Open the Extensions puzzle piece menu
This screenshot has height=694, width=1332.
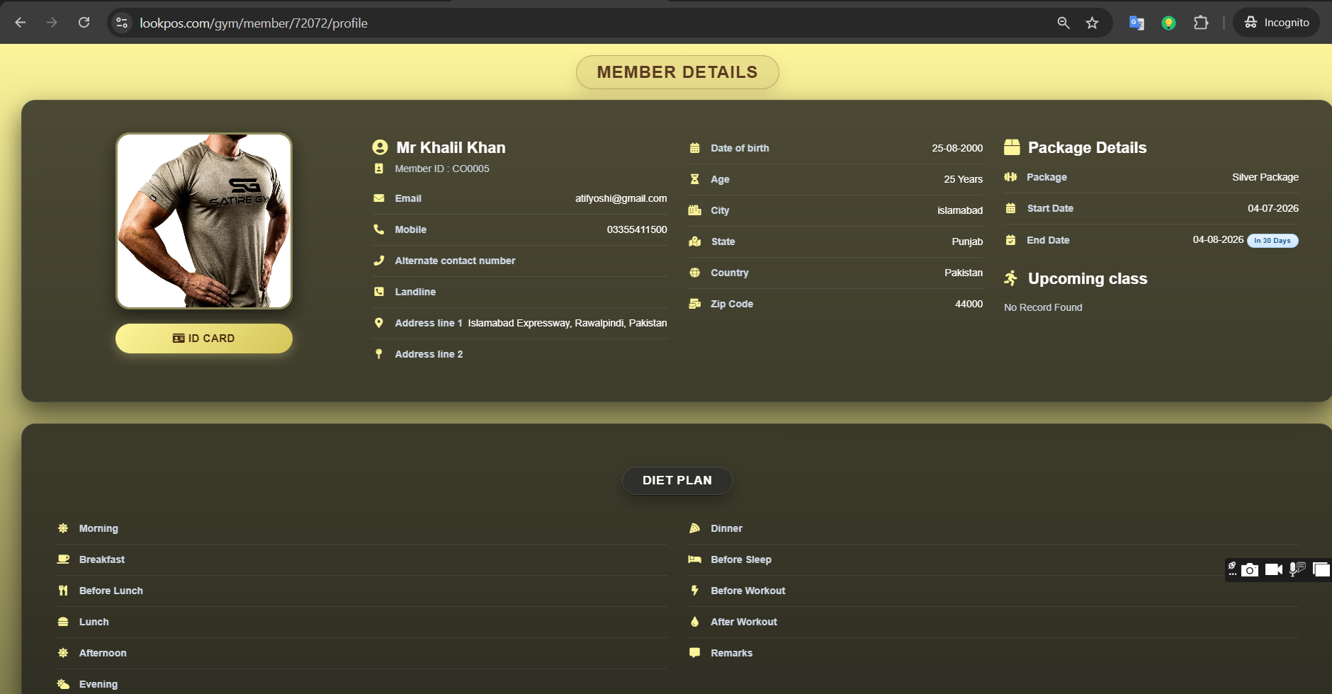[1201, 23]
